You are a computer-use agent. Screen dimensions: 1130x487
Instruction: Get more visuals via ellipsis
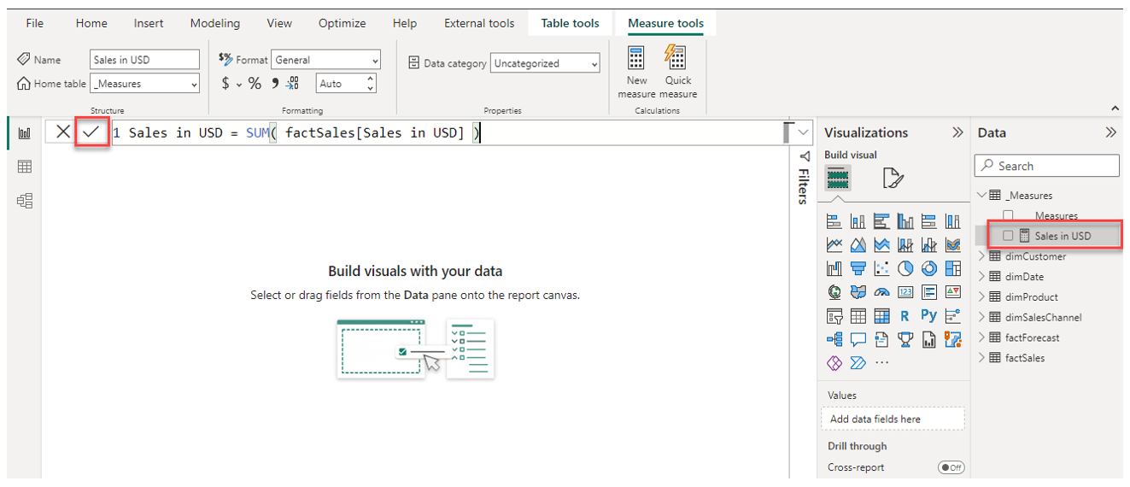(x=882, y=362)
